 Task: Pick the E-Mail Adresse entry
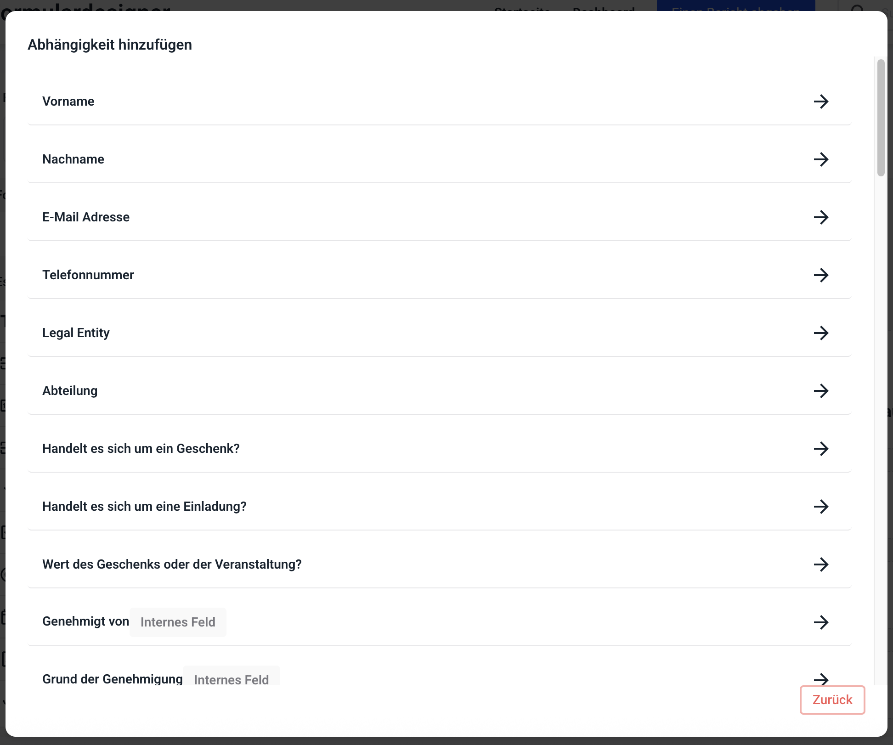click(86, 217)
